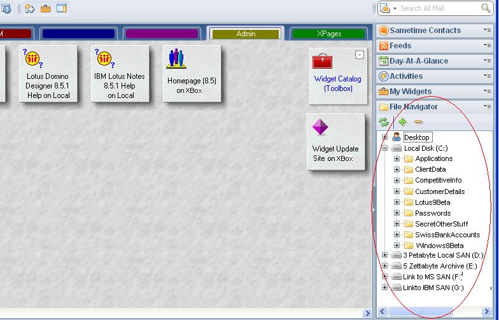Collapse the Local Disk (C:) node
Screen dimensions: 499x320
click(384, 148)
